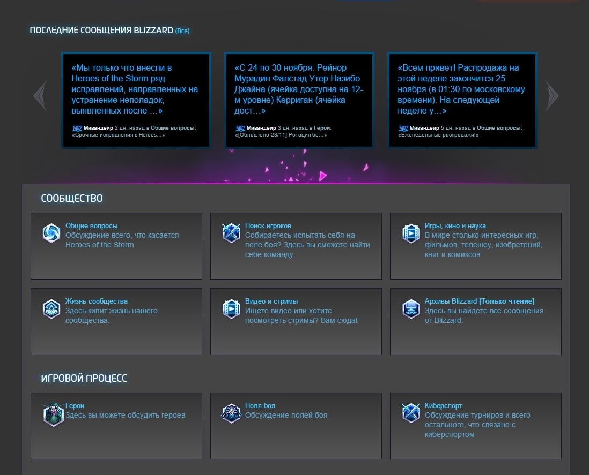Select the Видео и стримы play icon

tap(231, 308)
